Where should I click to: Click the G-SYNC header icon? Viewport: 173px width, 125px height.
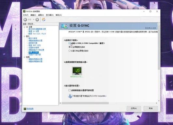[64, 26]
